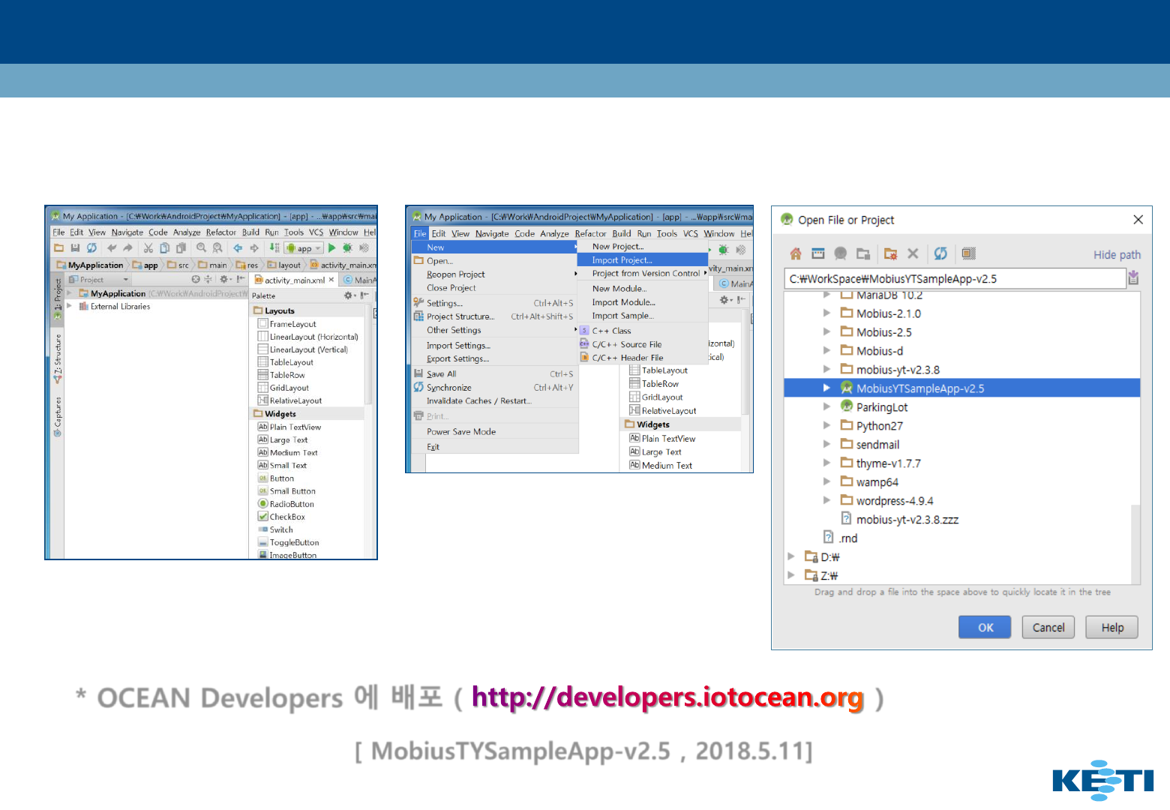This screenshot has height=810, width=1170.
Task: Expand the ParkingLot project arrow
Action: click(826, 406)
